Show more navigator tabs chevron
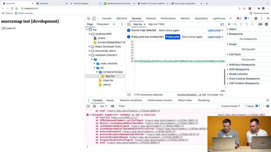 coord(114,24)
